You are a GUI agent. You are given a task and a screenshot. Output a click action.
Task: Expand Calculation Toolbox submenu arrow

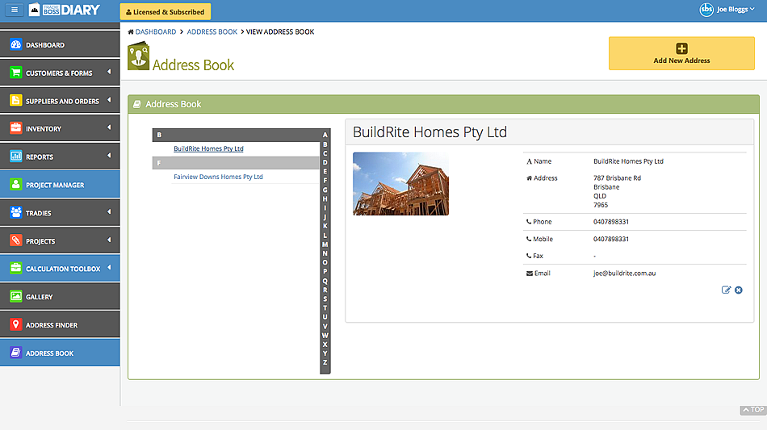point(109,268)
